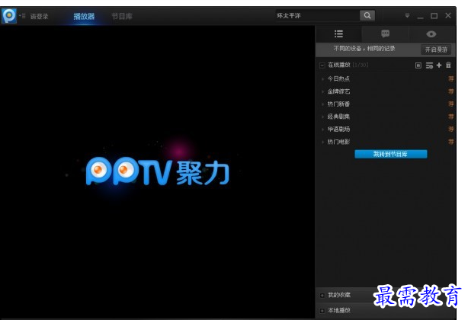Viewport: 468px width, 320px height.
Task: Close the PPTV window
Action: tap(448, 15)
